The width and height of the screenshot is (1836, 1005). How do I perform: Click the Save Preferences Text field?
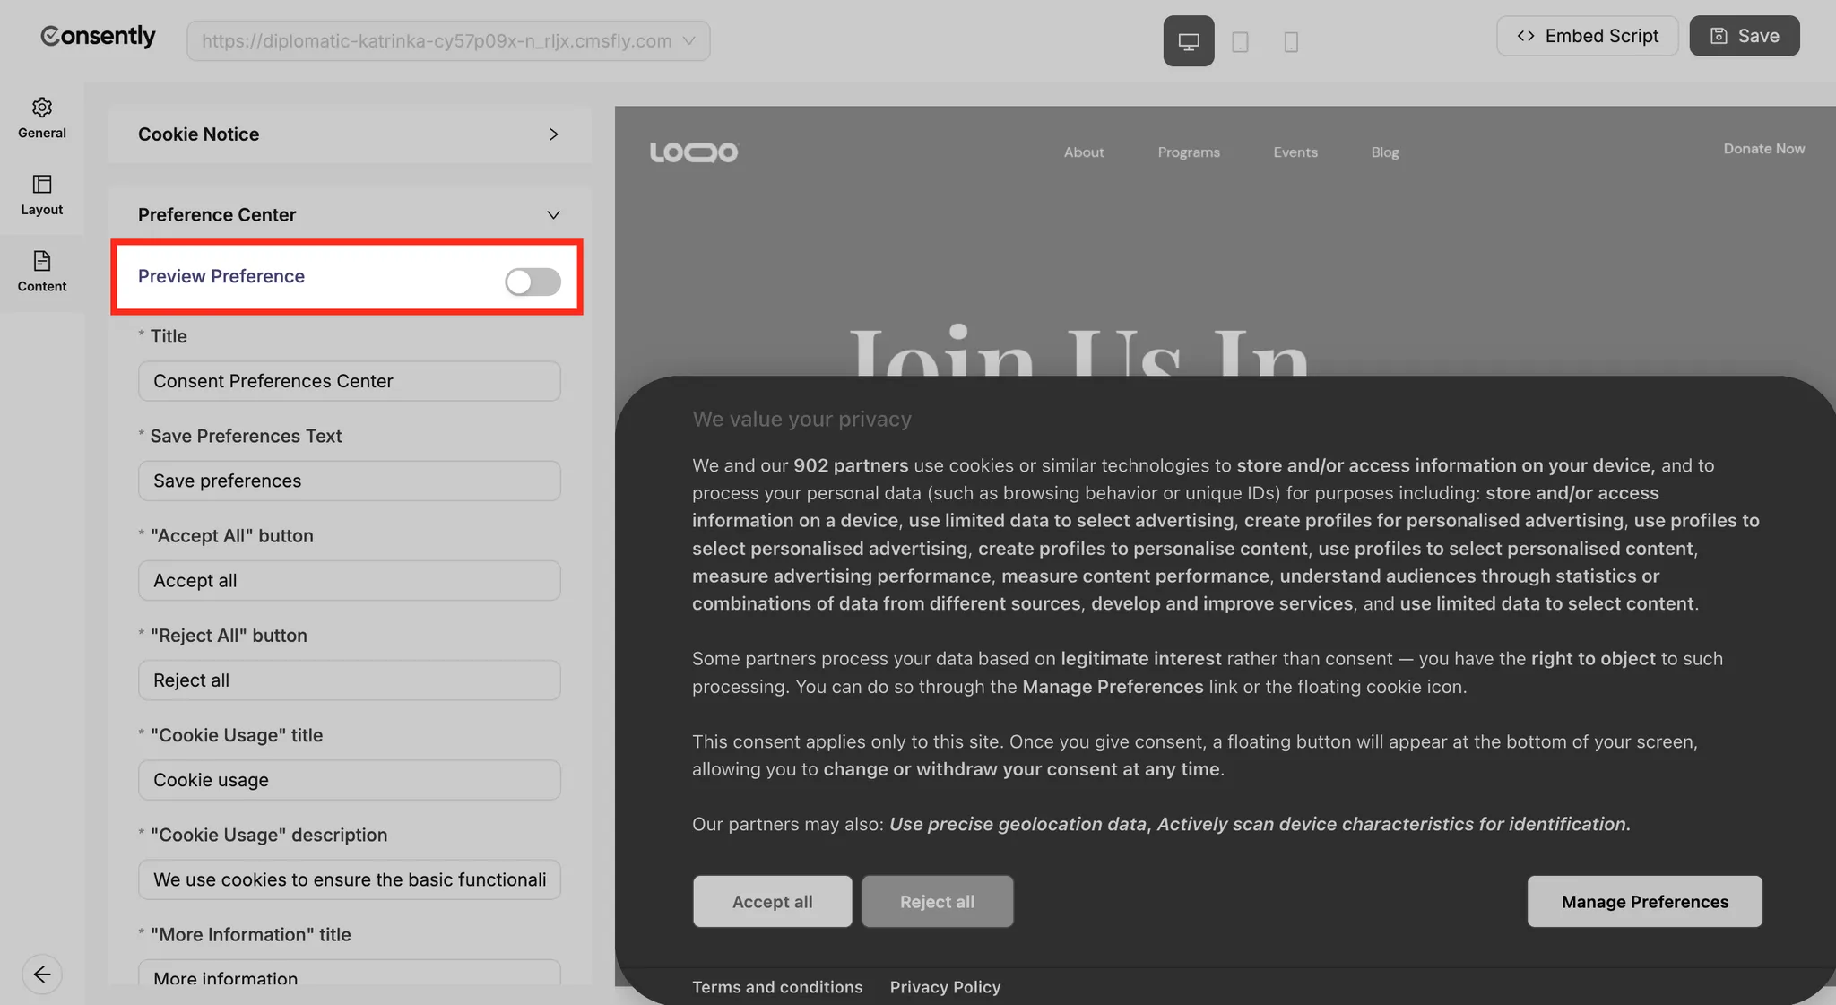point(349,481)
